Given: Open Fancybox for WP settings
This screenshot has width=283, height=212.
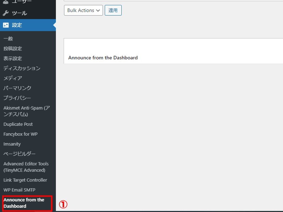Looking at the screenshot, I should (21, 134).
